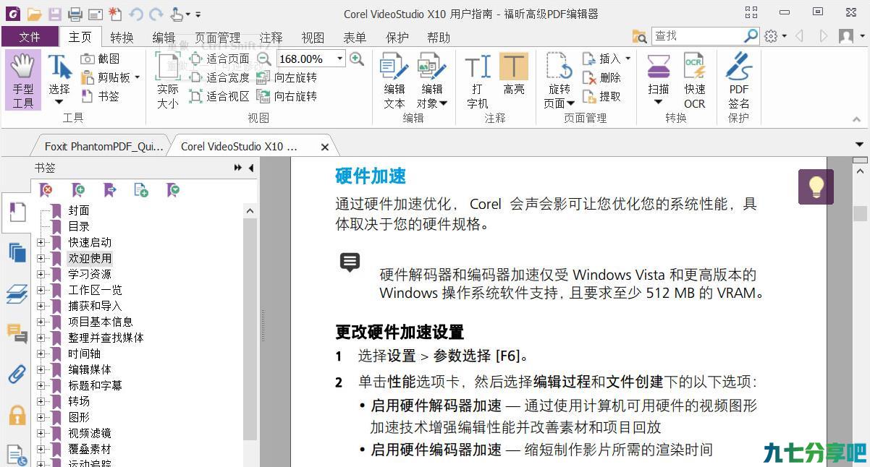Print document from quick access toolbar
Viewport: 870px width, 467px height.
click(x=75, y=14)
